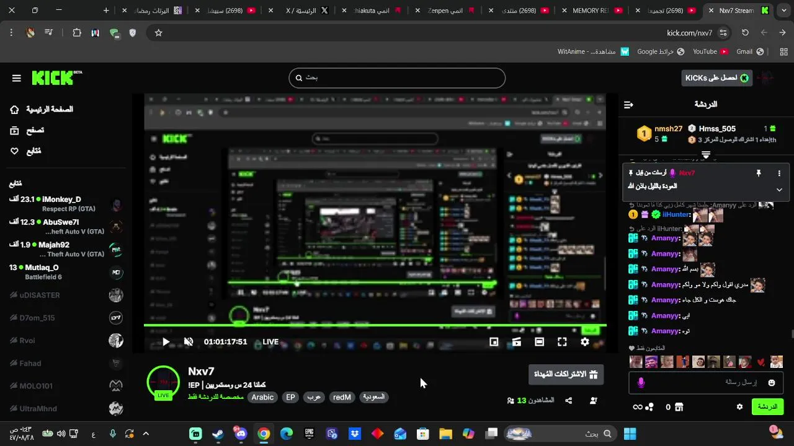Open the extensions puzzle icon

pos(77,33)
